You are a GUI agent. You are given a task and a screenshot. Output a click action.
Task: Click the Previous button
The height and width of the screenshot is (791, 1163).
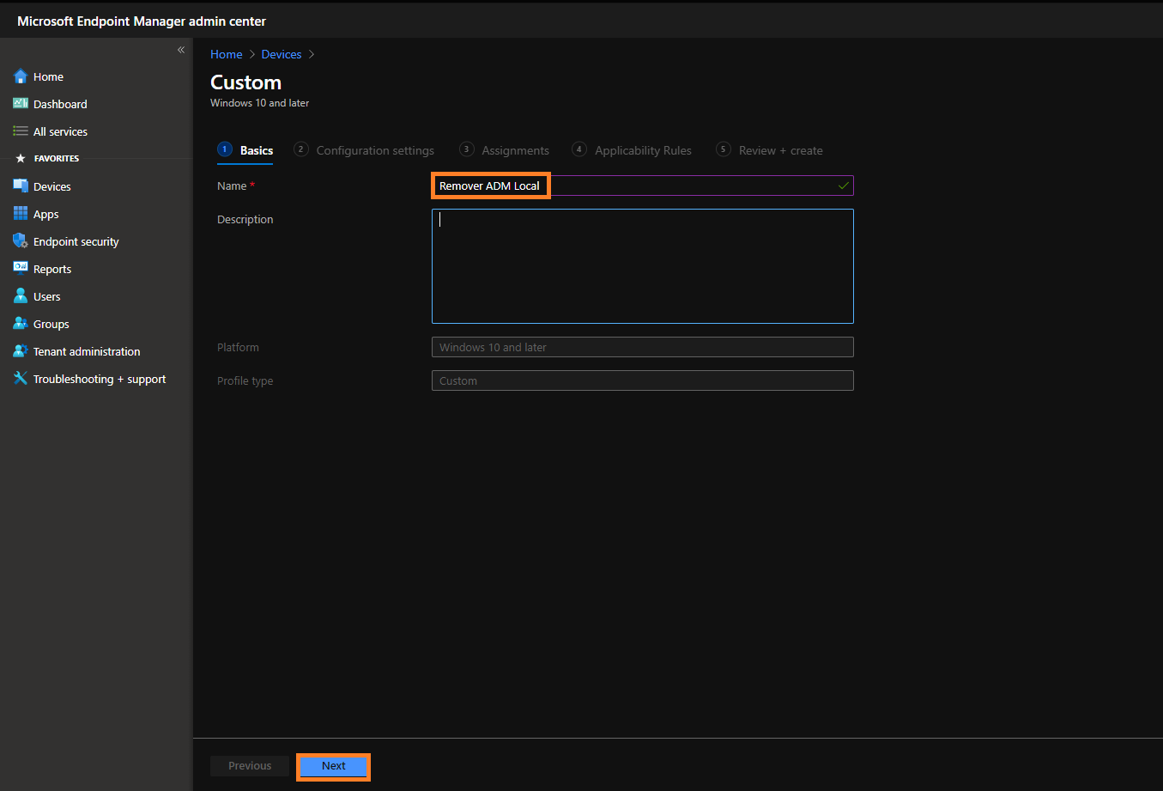click(250, 766)
